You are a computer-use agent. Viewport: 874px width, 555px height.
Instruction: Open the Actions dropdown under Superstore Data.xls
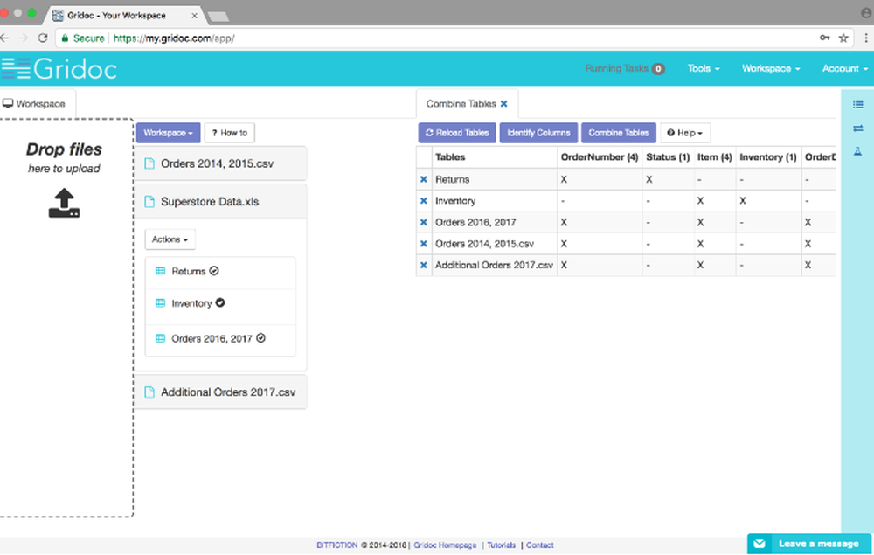click(168, 239)
